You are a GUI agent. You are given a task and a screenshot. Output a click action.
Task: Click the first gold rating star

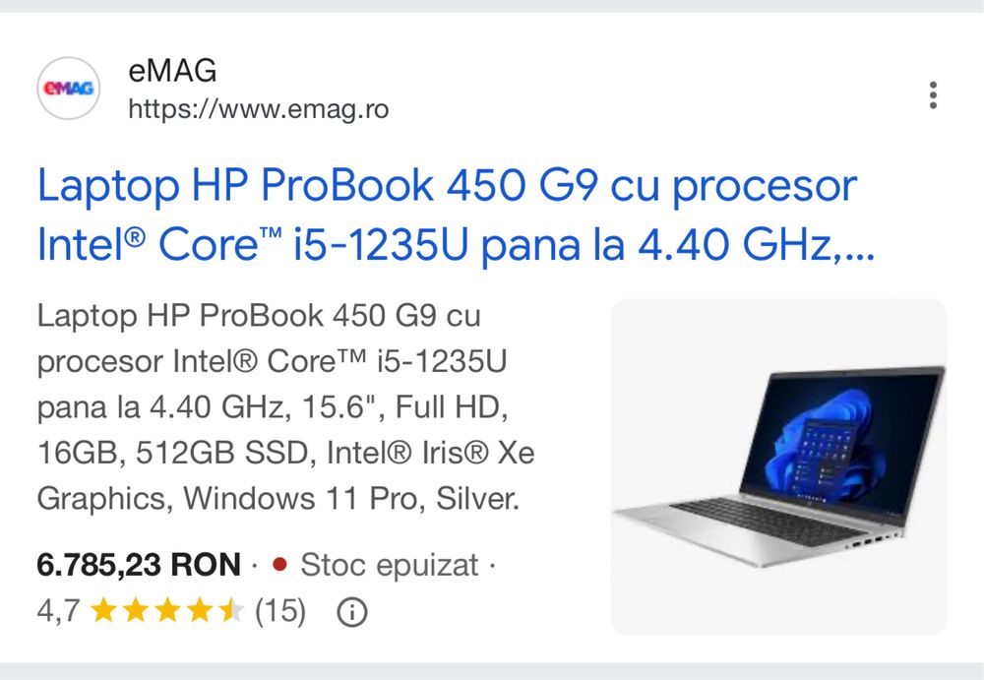(x=103, y=610)
